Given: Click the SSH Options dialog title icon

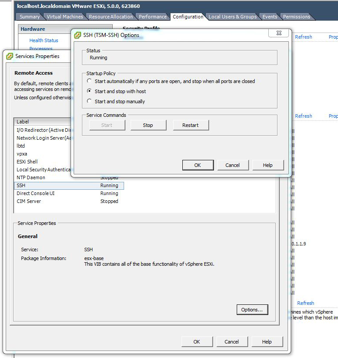Looking at the screenshot, I should tap(78, 35).
